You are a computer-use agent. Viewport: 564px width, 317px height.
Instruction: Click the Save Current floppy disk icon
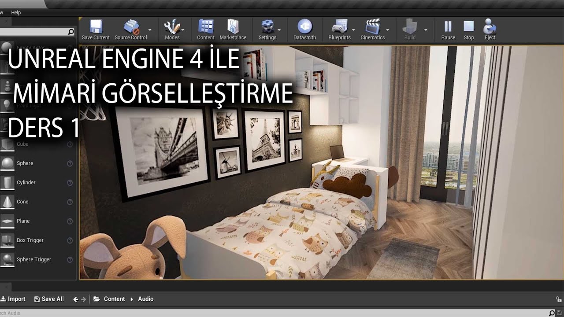tap(96, 26)
